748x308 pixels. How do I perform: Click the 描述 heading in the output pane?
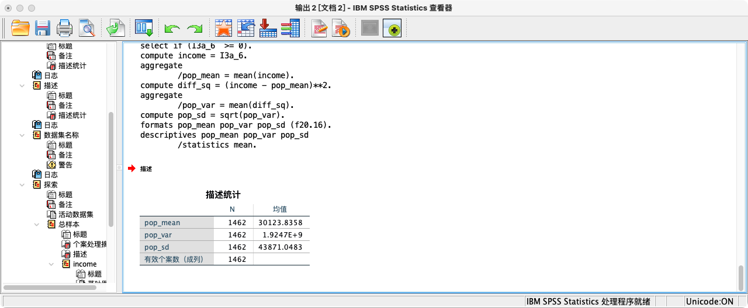[x=146, y=169]
